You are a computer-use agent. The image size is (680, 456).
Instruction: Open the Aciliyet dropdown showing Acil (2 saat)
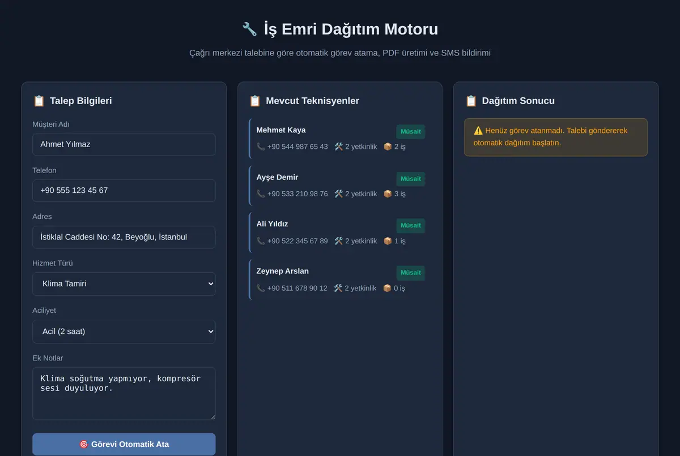(x=124, y=332)
